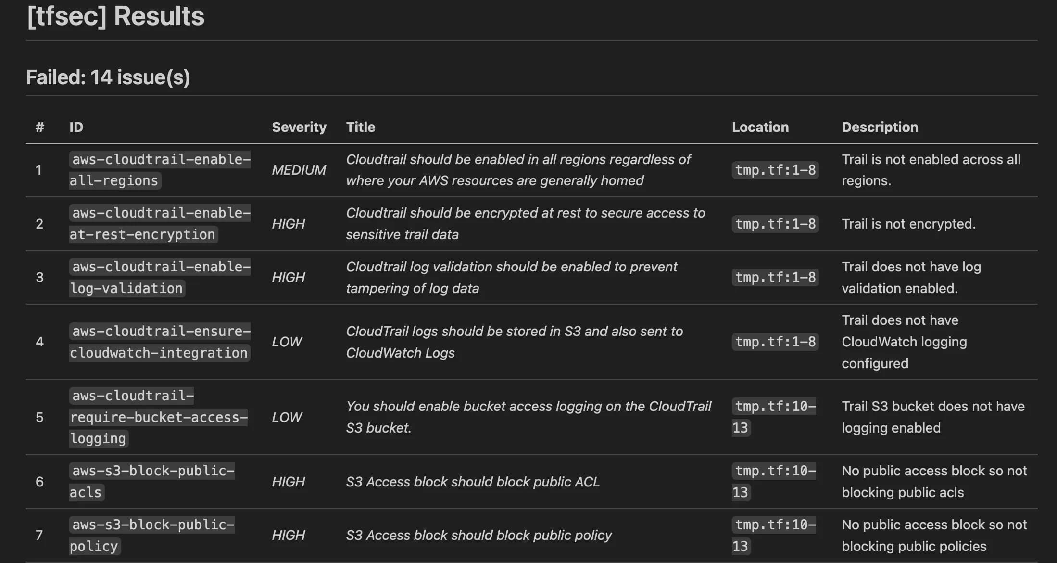1057x563 pixels.
Task: Click the '#' column header
Action: (x=40, y=127)
